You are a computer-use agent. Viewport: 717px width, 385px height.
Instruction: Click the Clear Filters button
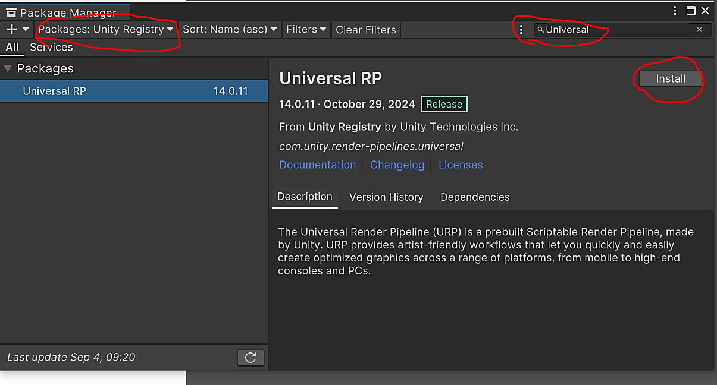click(x=365, y=30)
